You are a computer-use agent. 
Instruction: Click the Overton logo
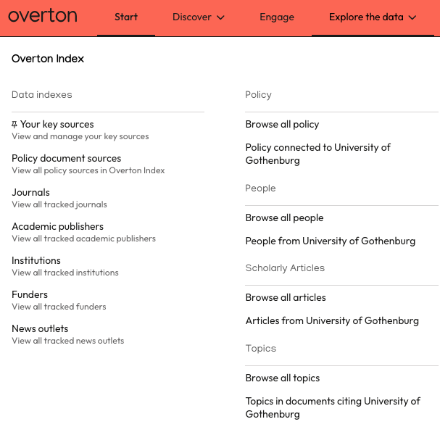click(x=42, y=16)
